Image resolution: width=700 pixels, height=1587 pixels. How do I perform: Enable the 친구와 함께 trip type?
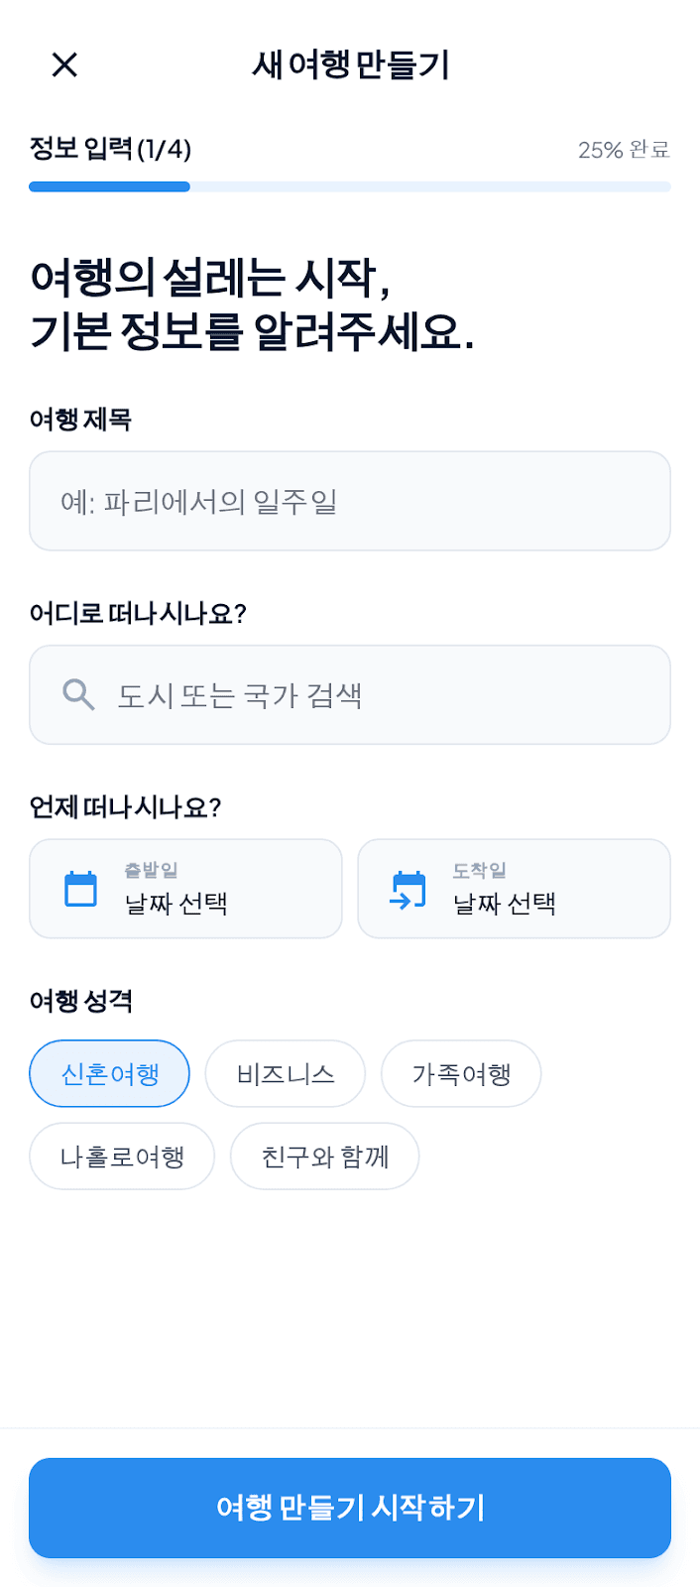point(324,1156)
